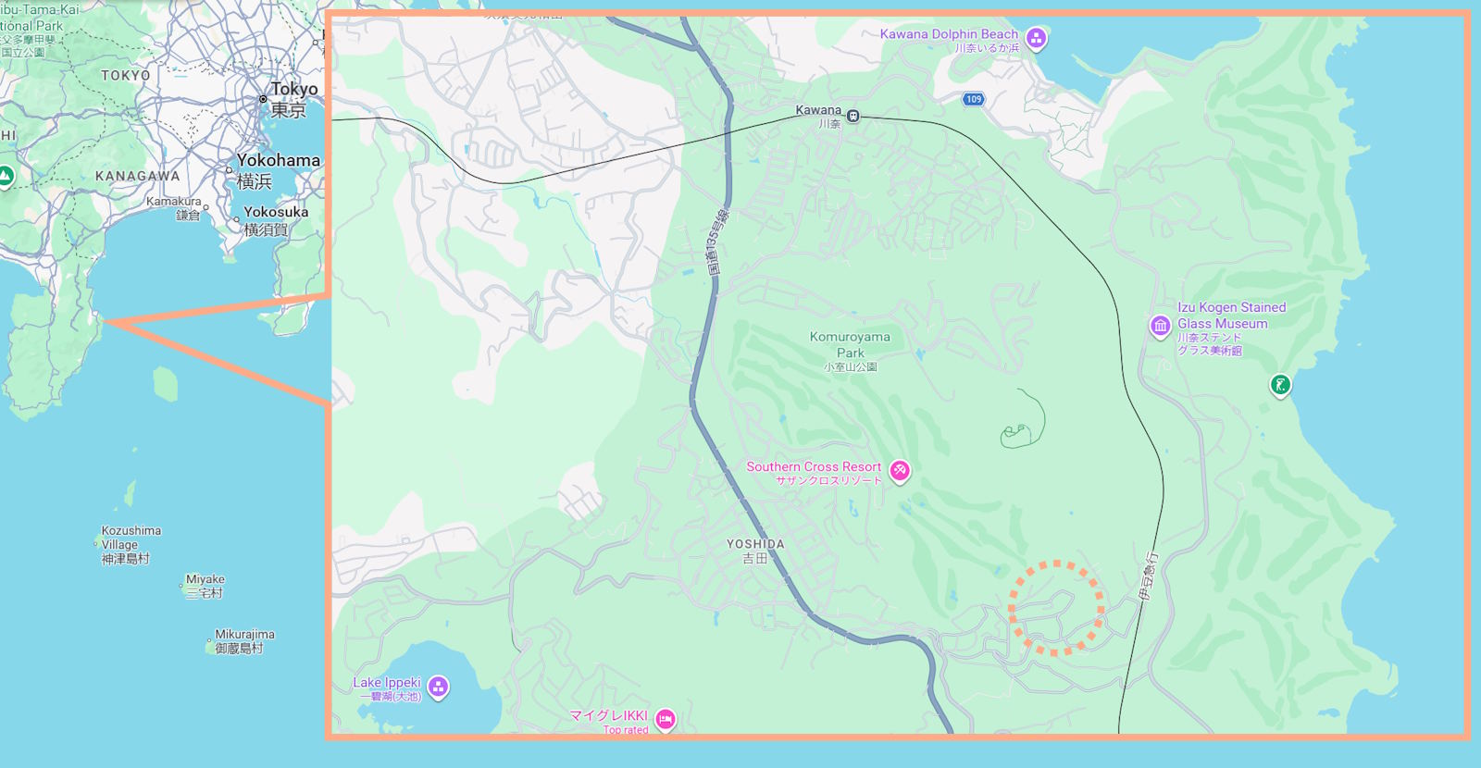Open the Komuroyama Park label
The image size is (1481, 768).
[850, 344]
